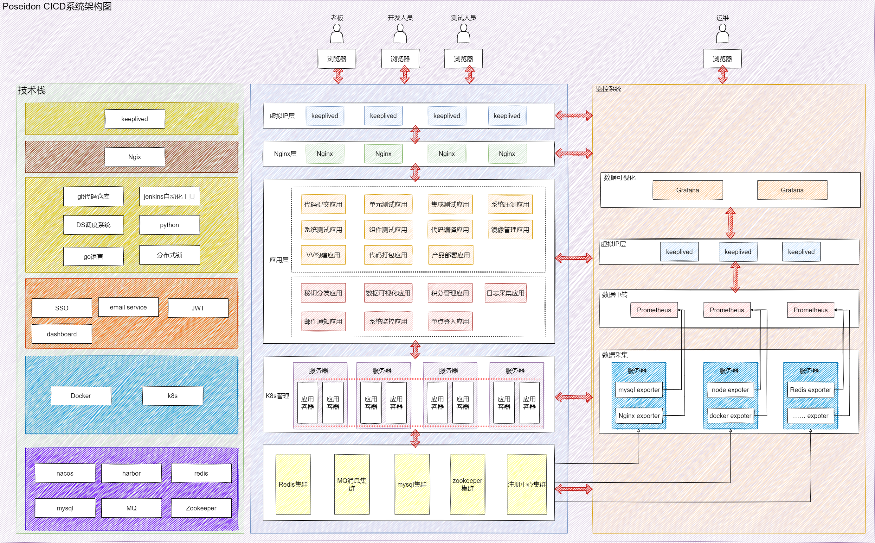875x543 pixels.
Task: Click the mysql exporter box
Action: click(639, 390)
